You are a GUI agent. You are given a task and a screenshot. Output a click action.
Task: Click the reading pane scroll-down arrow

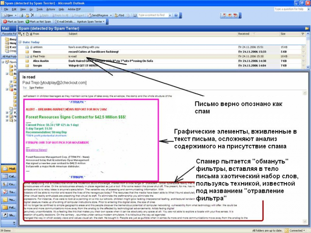coord(305,221)
